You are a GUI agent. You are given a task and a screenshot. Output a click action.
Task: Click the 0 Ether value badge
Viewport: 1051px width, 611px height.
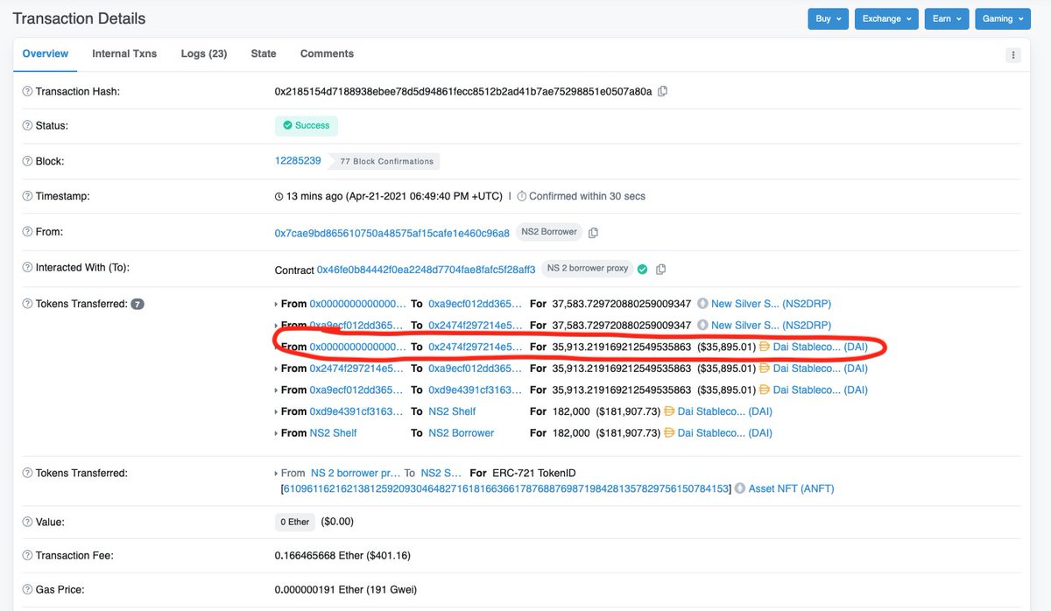pos(295,523)
